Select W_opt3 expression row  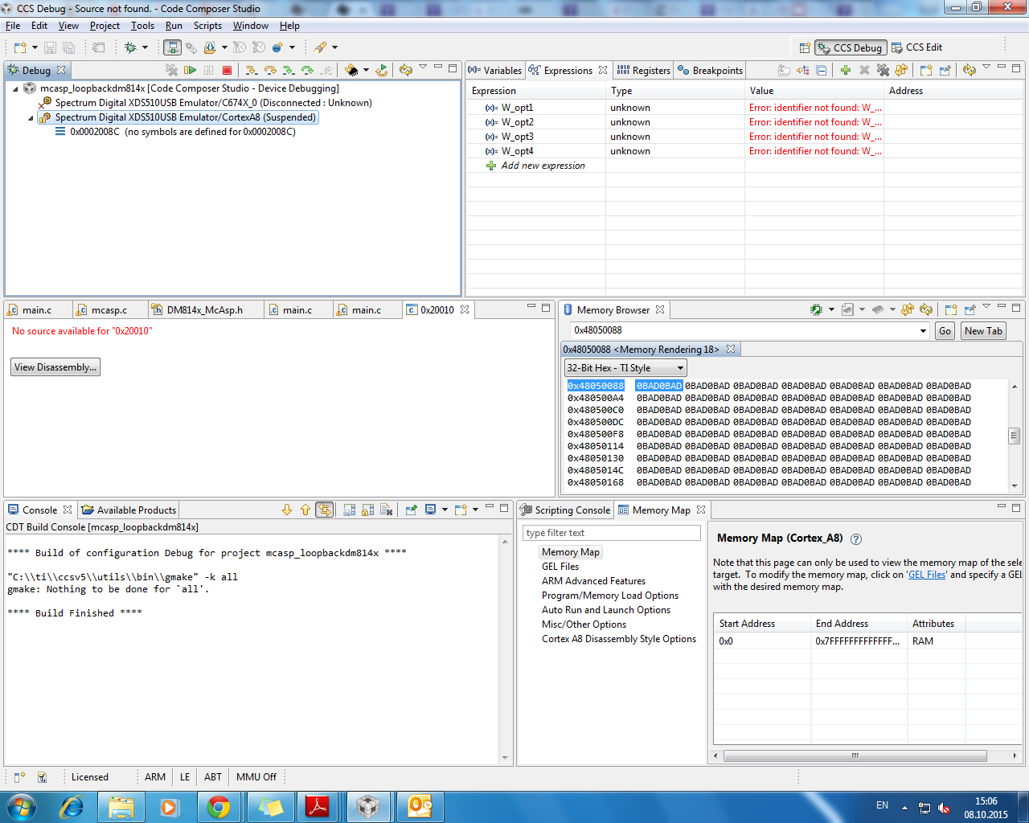pos(744,137)
